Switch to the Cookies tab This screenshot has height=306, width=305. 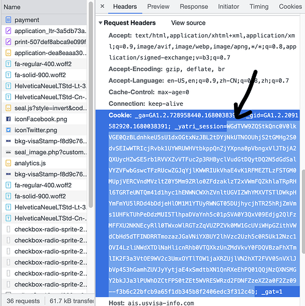290,7
